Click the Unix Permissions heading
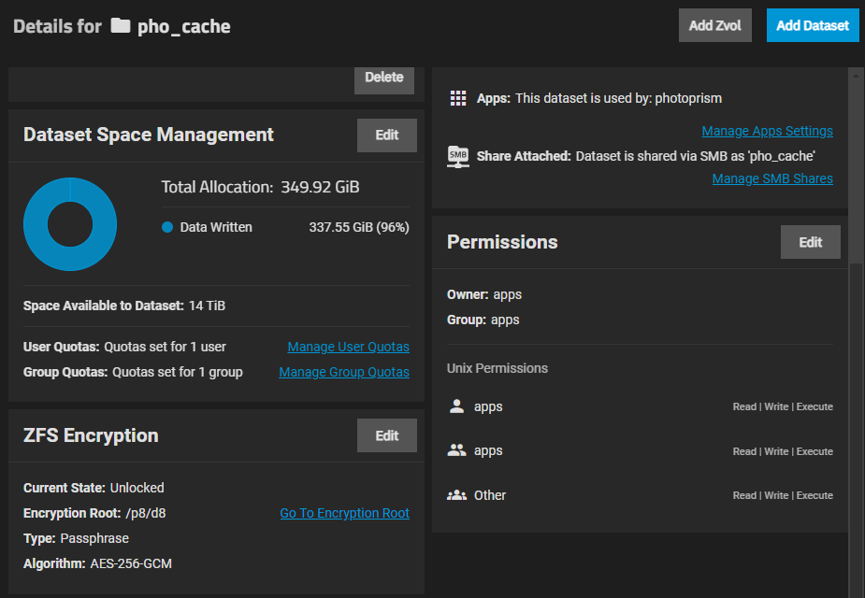Screen dimensions: 865x598 click(x=497, y=368)
